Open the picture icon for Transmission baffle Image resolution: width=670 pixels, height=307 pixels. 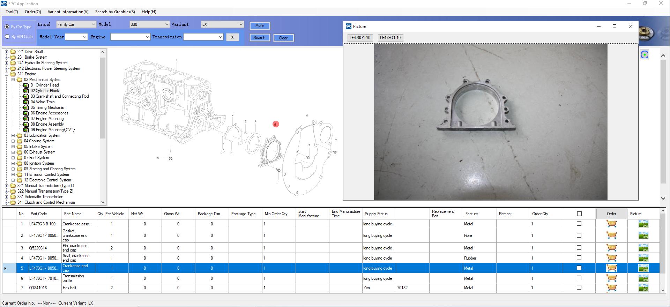[643, 278]
